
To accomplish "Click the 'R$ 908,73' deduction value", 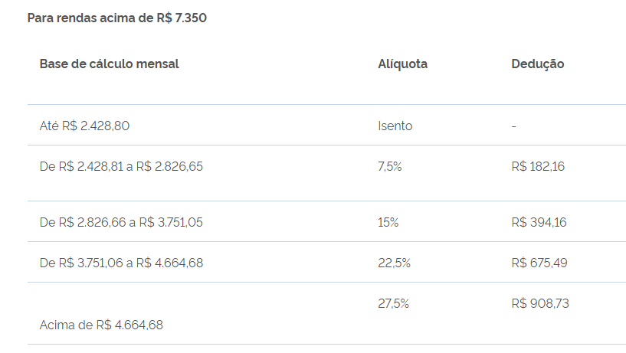I will click(x=539, y=303).
